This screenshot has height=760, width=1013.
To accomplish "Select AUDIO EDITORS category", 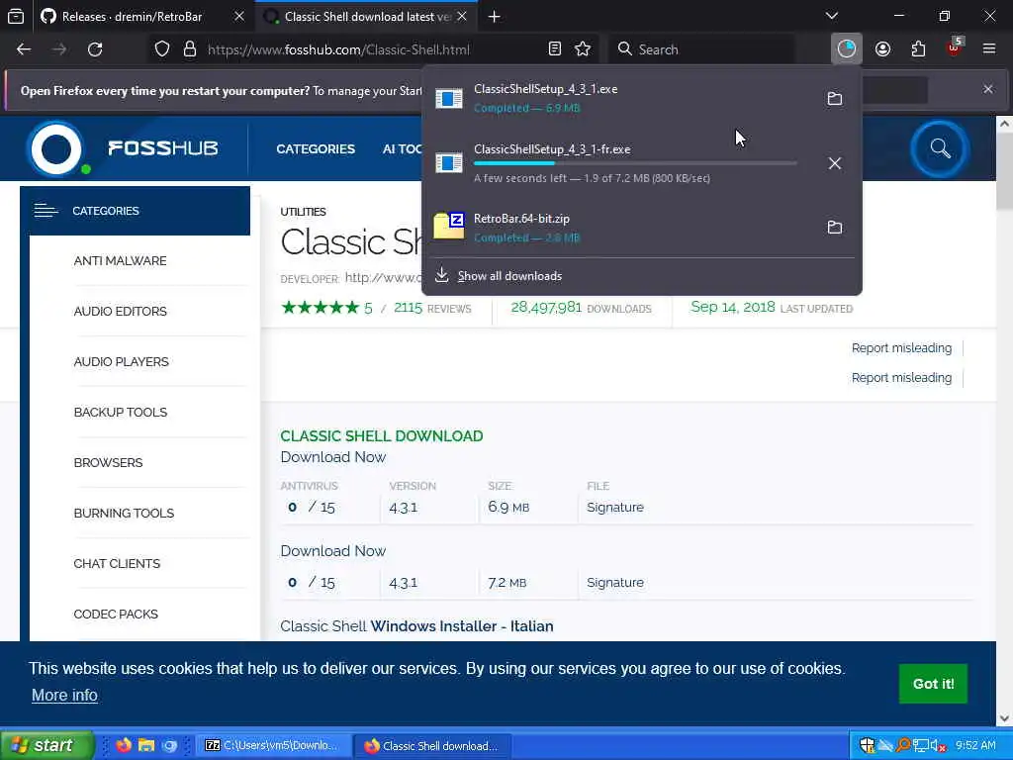I will 120,312.
